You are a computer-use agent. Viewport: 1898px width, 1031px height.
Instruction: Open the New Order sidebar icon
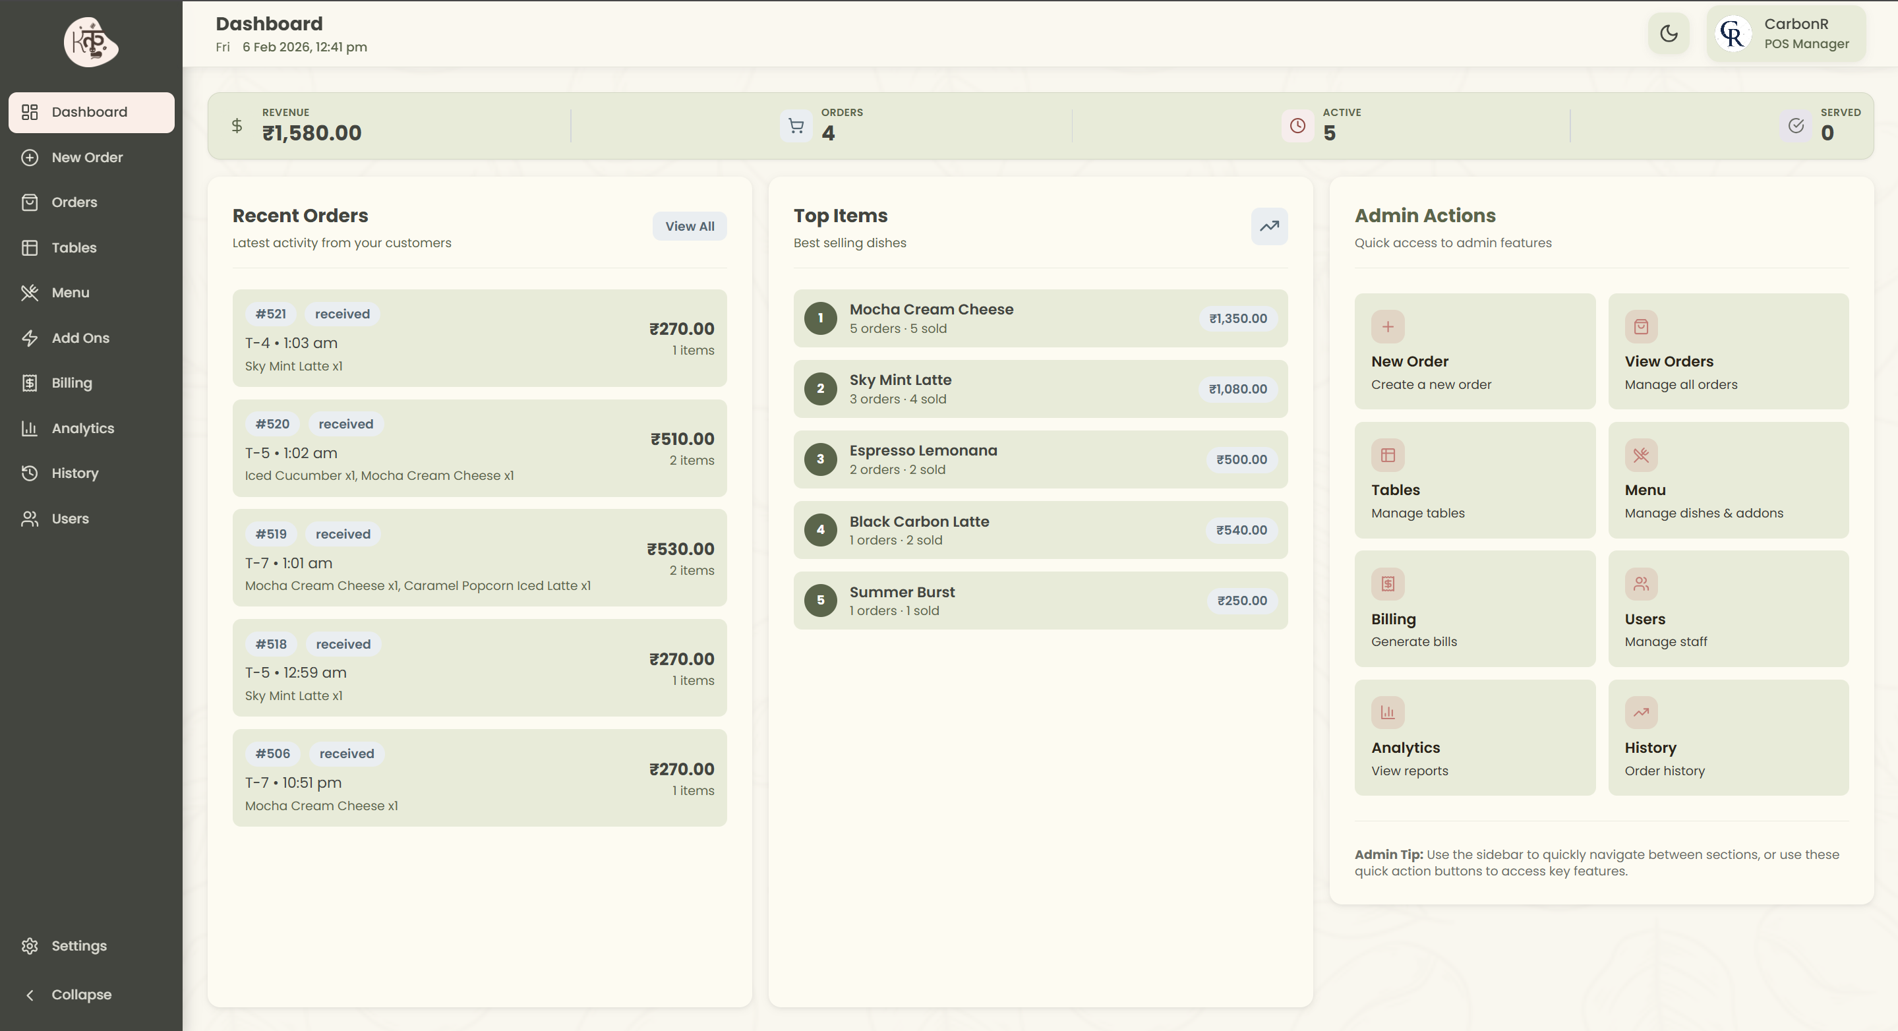(x=30, y=157)
